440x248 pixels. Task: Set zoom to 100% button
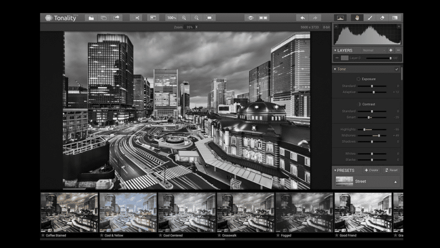coord(171,18)
